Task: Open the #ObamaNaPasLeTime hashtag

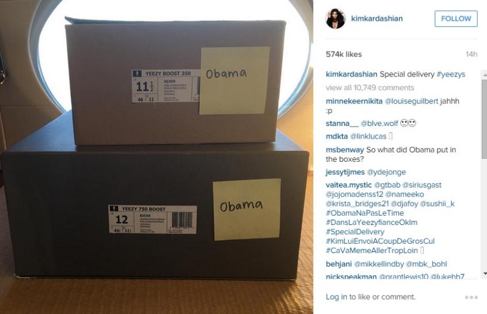Action: tap(365, 213)
